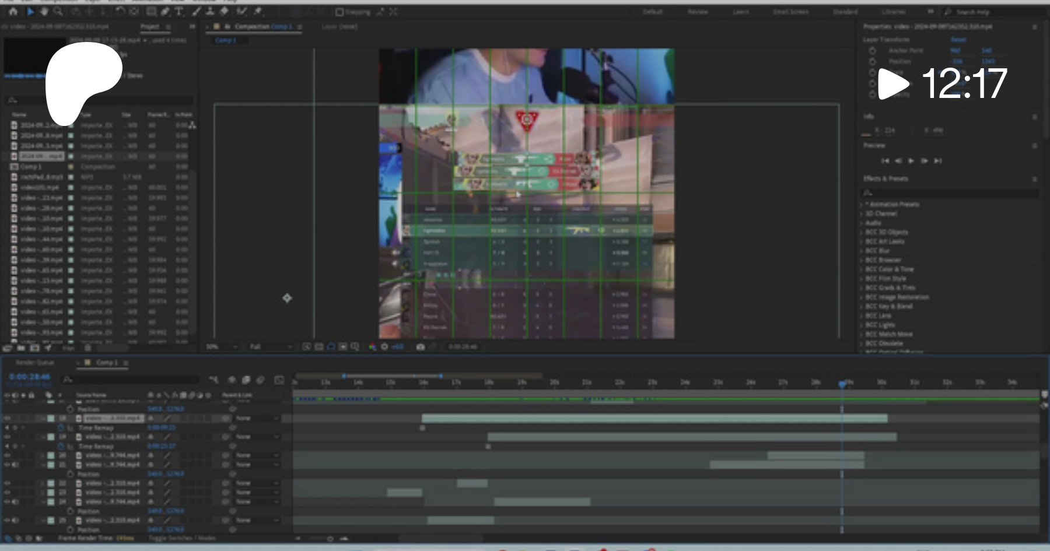1050x551 pixels.
Task: Open the Project panel tab
Action: coord(150,27)
